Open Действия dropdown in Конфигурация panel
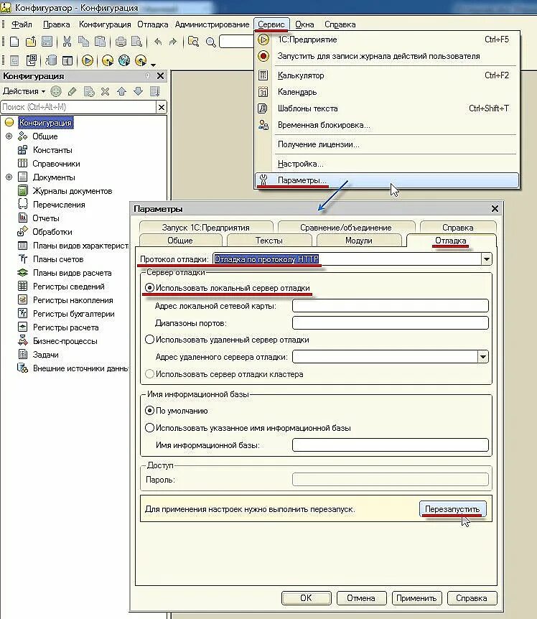537x619 pixels. point(24,91)
